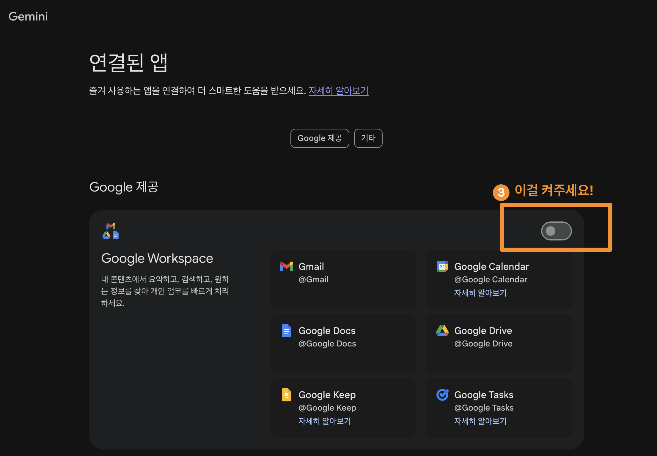The image size is (657, 456).
Task: Select the Google Drive icon
Action: (442, 330)
